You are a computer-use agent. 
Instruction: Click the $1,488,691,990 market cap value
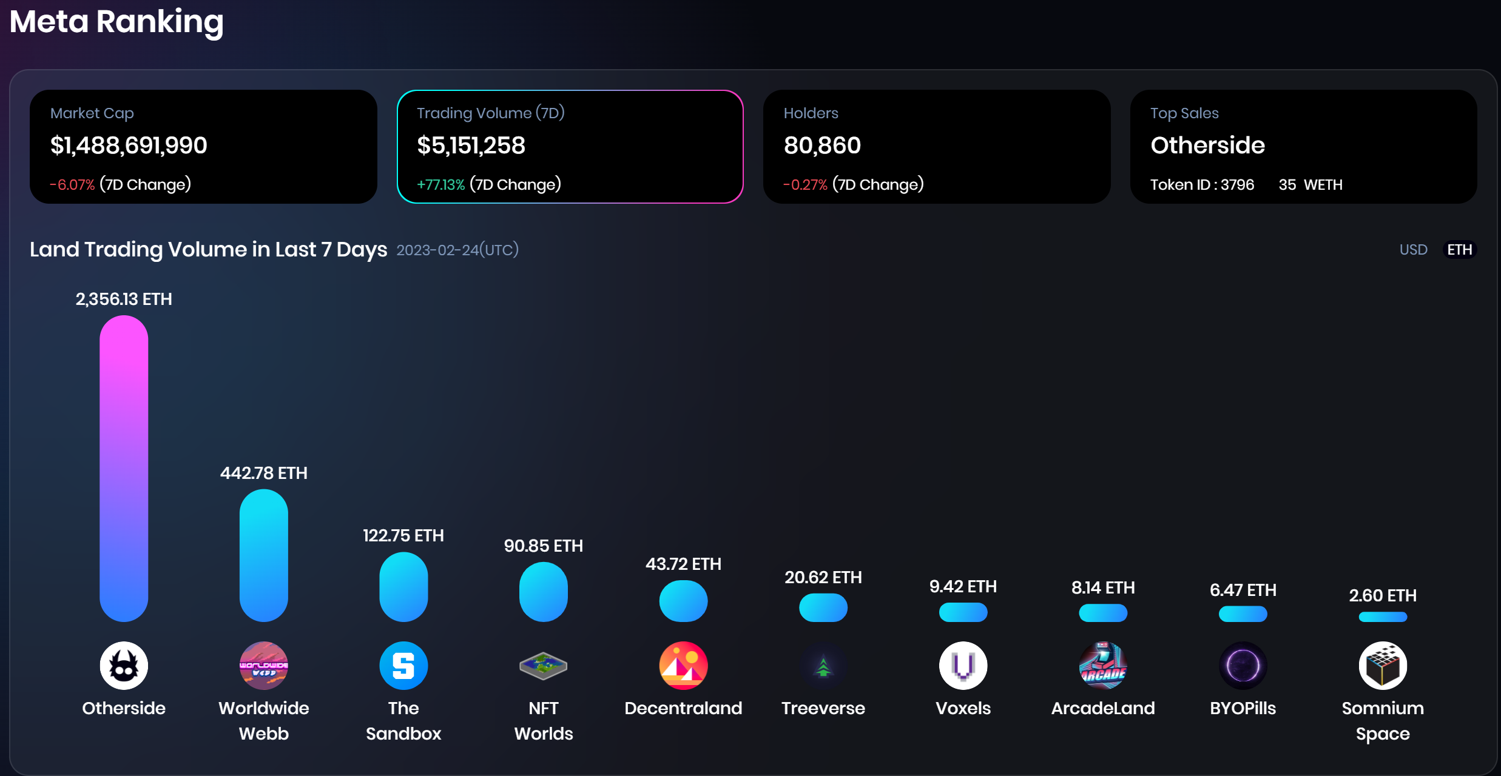pos(129,145)
